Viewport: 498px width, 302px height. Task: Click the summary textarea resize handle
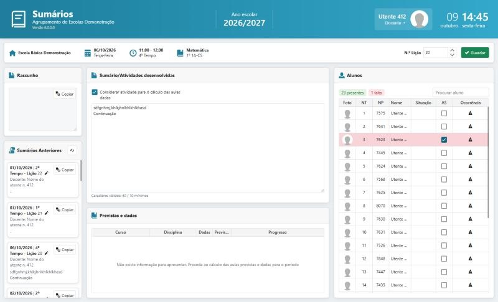point(322,190)
